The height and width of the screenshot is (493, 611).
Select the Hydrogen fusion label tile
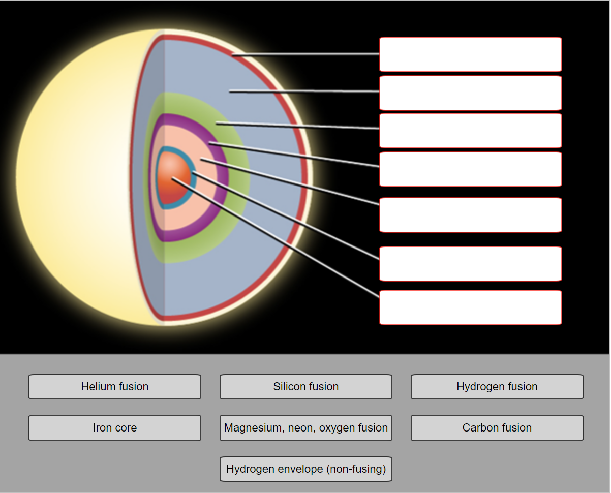[x=497, y=387]
